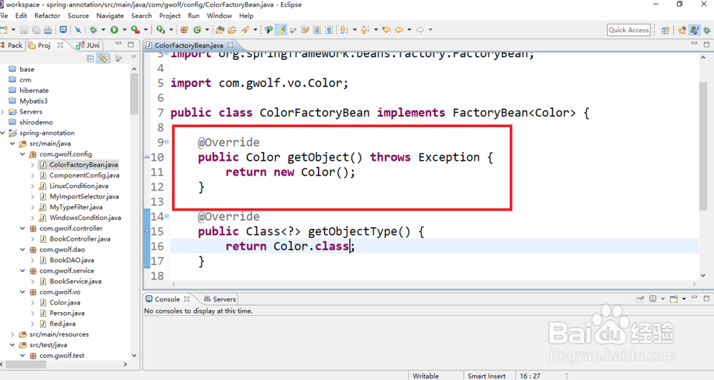Click the External Tools run icon
Viewport: 714px width, 380px height.
[x=160, y=29]
